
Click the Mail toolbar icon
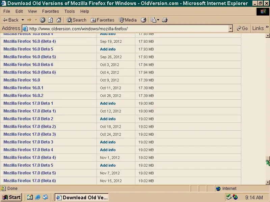click(x=153, y=20)
